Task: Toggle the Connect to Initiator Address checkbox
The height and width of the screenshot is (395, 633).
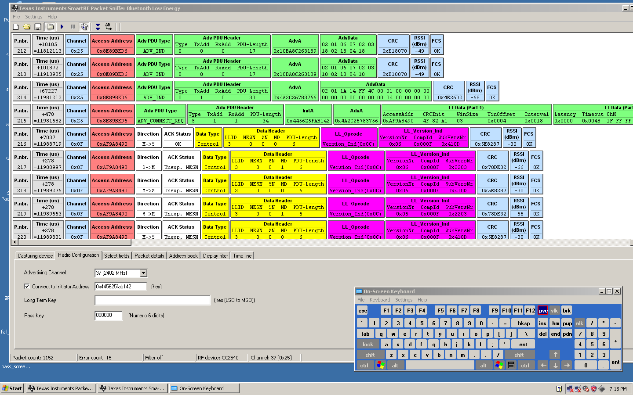Action: [27, 286]
